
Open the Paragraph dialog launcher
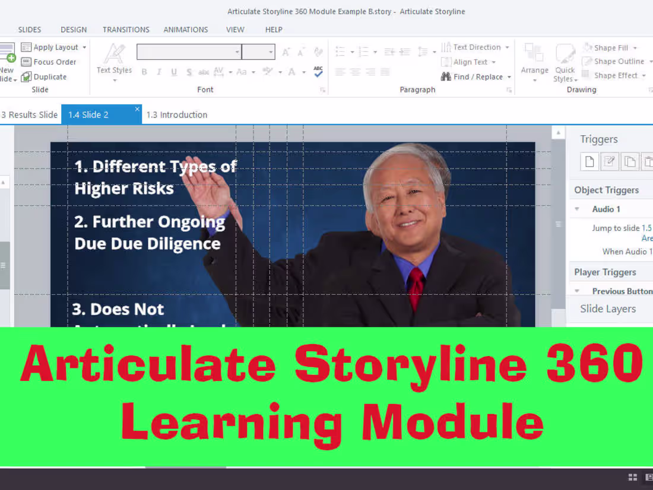(509, 90)
